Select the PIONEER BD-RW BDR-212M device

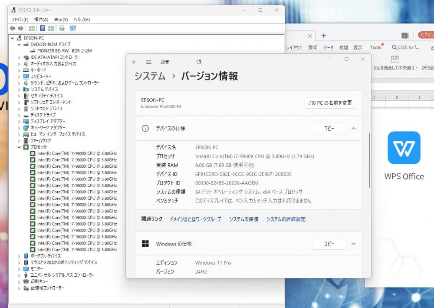coord(64,51)
